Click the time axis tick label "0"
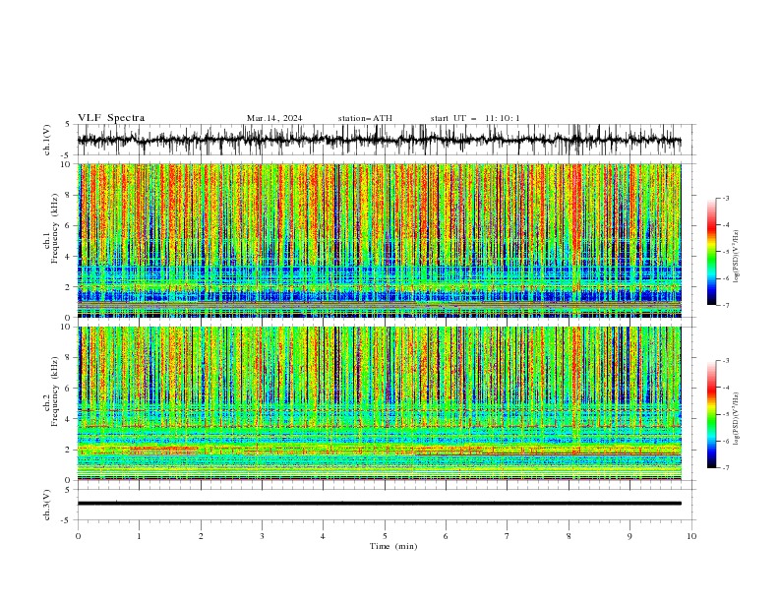This screenshot has width=779, height=602. pos(78,536)
